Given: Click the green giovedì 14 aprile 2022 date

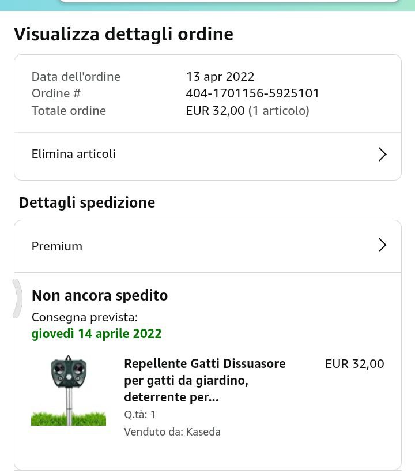Looking at the screenshot, I should coord(96,333).
